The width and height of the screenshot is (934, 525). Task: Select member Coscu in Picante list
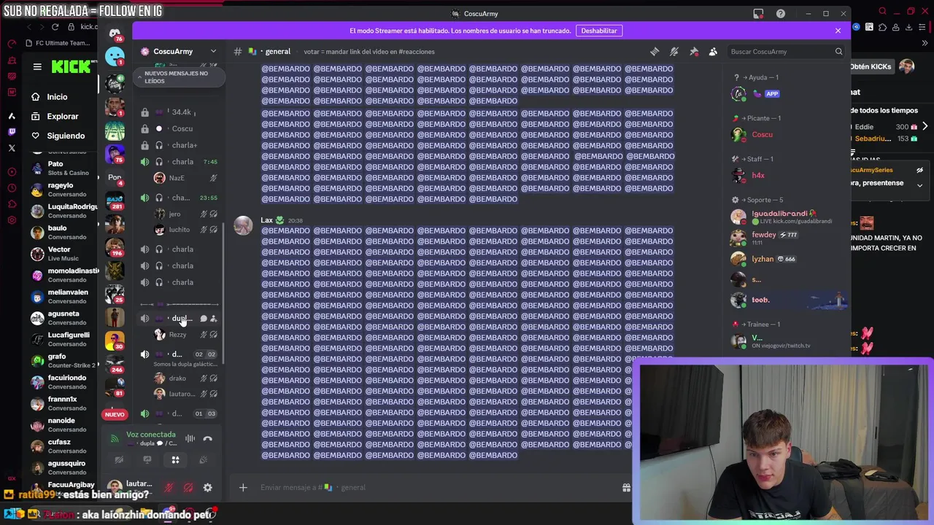[762, 135]
